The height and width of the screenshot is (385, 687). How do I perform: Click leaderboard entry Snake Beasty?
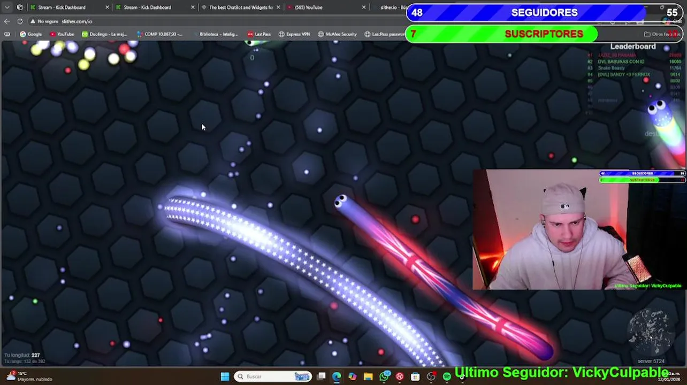point(612,68)
